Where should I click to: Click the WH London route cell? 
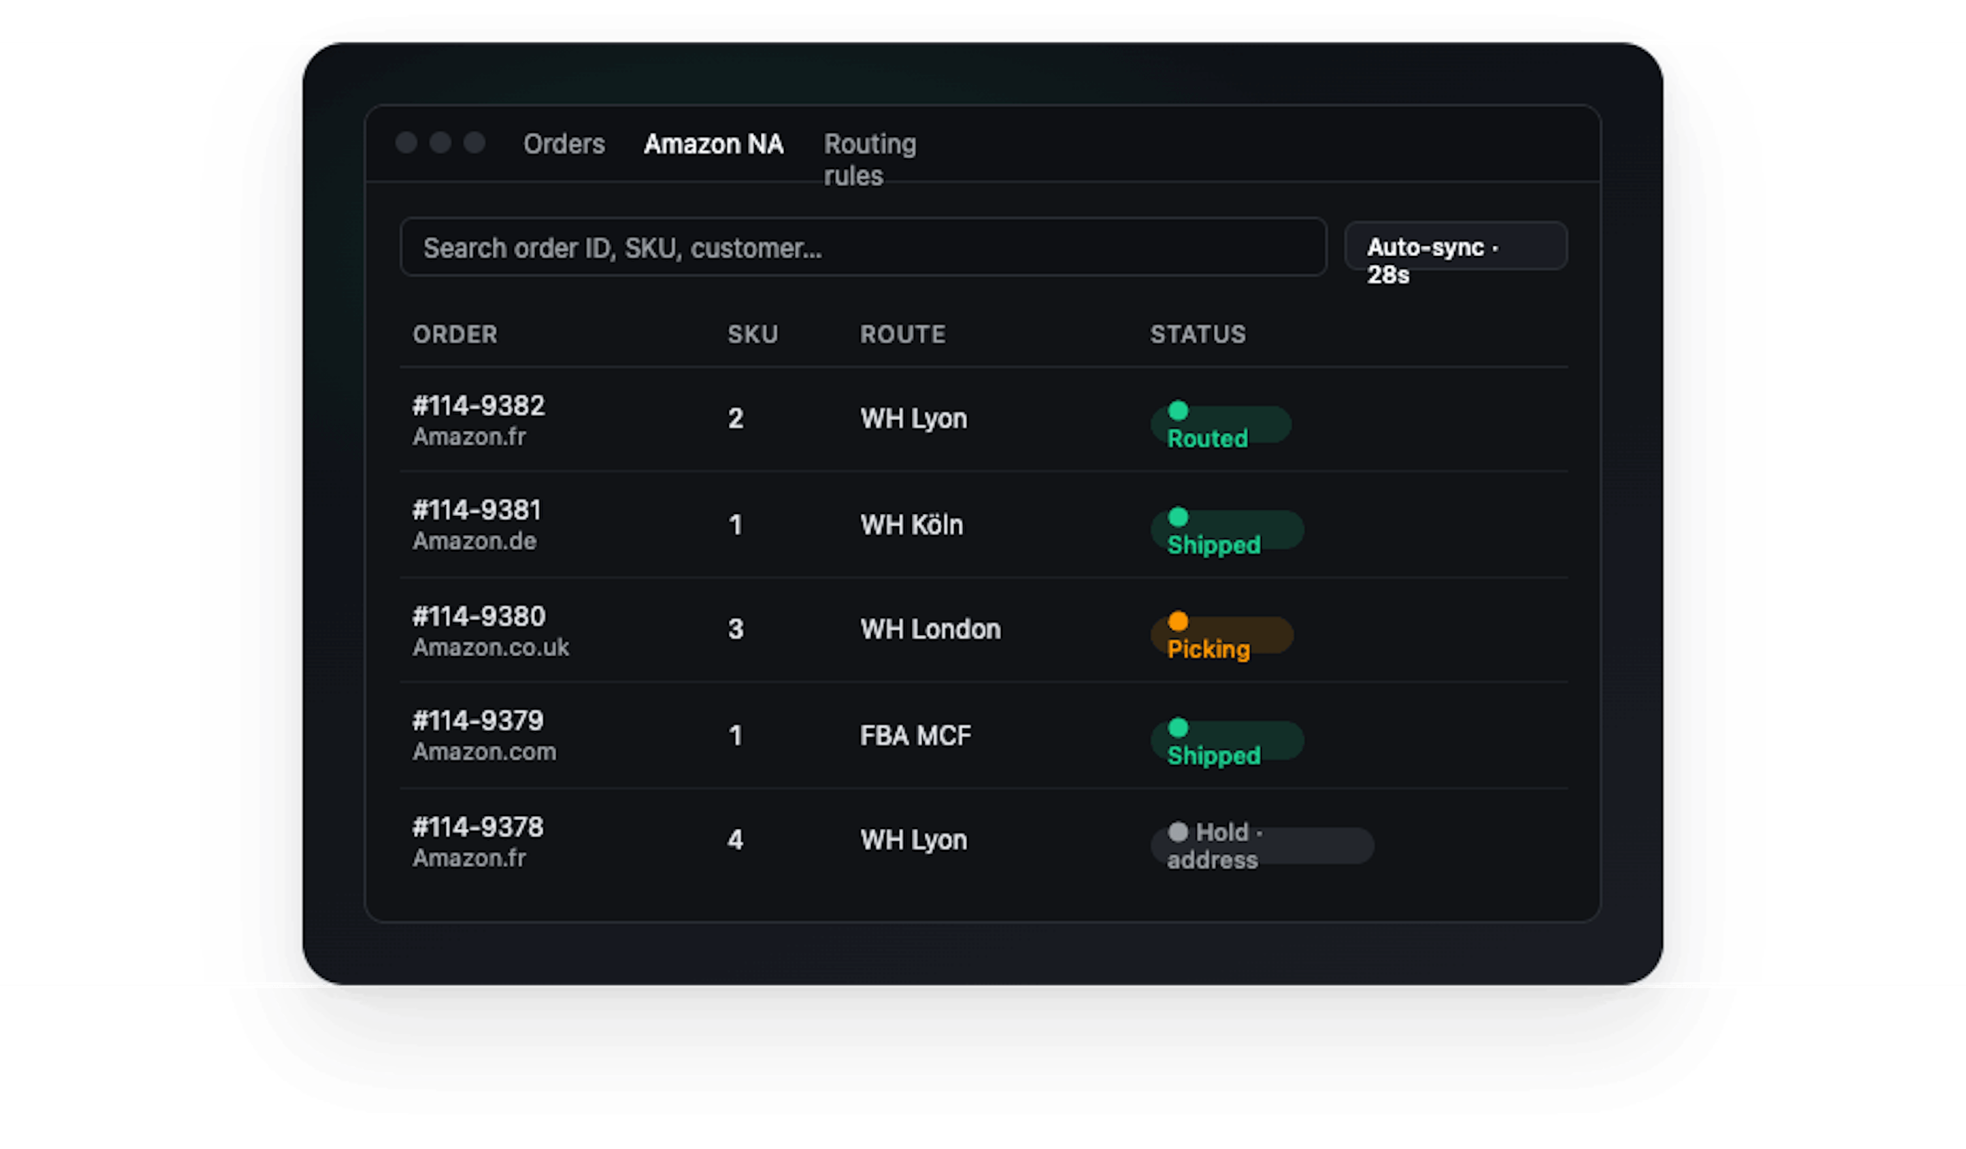930,630
